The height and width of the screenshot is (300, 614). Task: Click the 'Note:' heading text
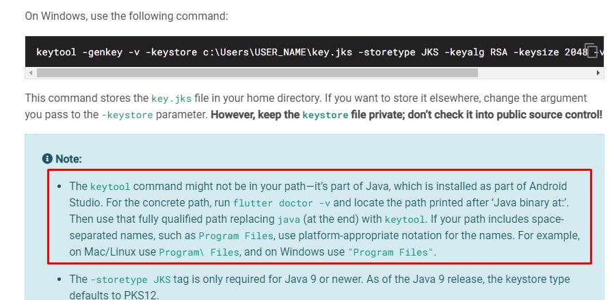tap(68, 159)
